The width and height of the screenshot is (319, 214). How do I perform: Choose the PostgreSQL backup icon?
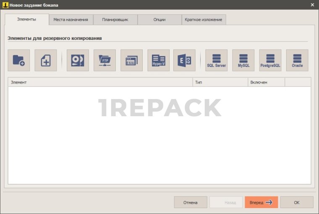click(270, 60)
